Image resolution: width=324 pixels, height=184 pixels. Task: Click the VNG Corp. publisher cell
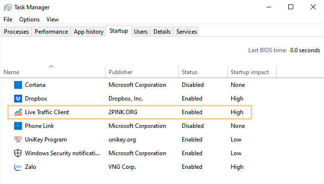point(122,167)
